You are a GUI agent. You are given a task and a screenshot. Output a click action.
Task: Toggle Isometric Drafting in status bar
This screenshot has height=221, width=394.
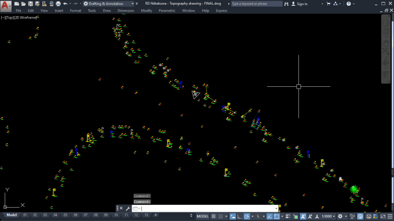coord(258,216)
